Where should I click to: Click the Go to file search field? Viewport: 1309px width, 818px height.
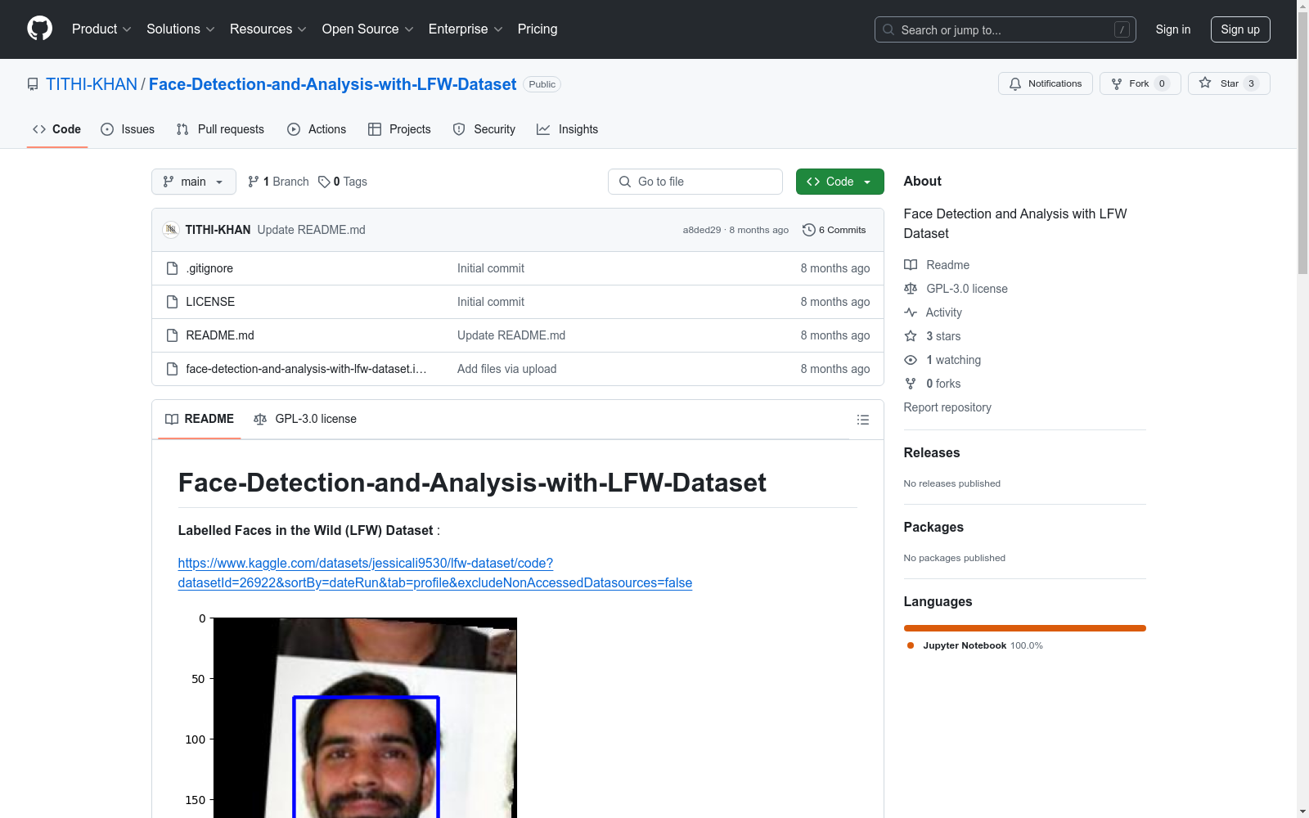695,182
